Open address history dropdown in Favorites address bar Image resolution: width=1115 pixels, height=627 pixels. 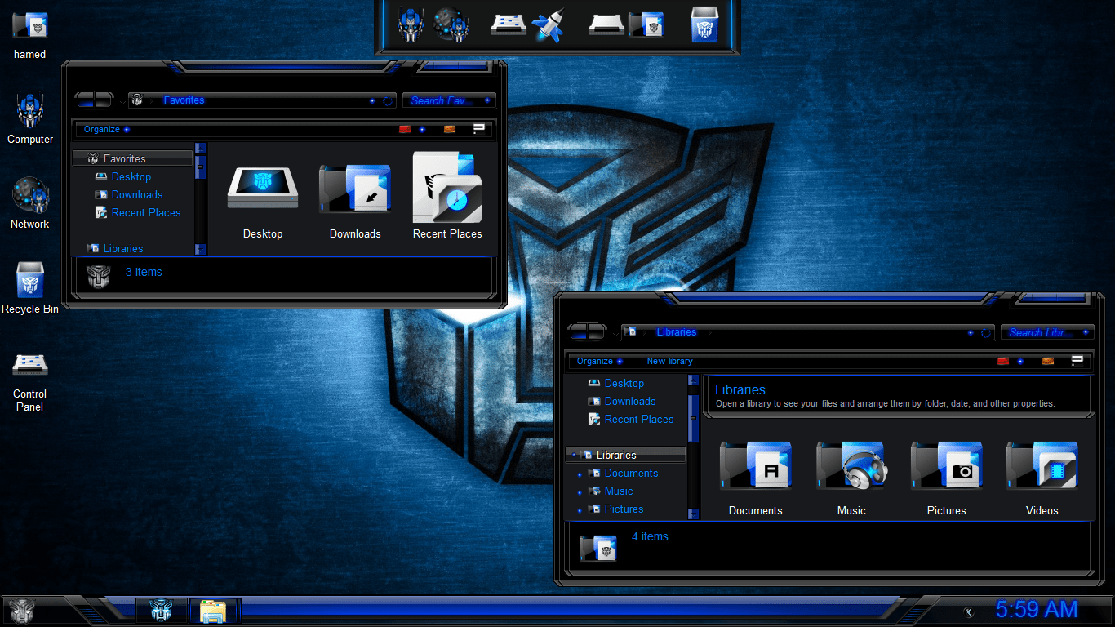coord(373,101)
